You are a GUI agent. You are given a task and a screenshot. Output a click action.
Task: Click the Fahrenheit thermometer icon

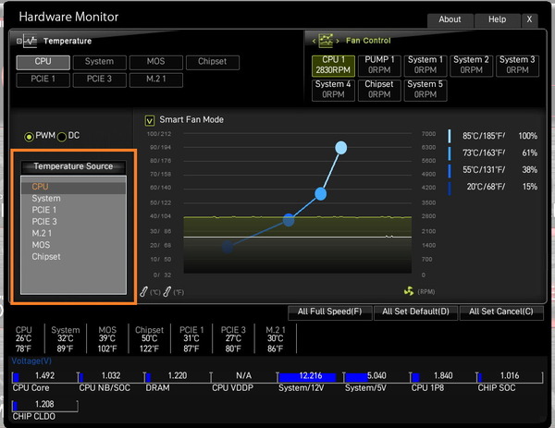point(166,290)
